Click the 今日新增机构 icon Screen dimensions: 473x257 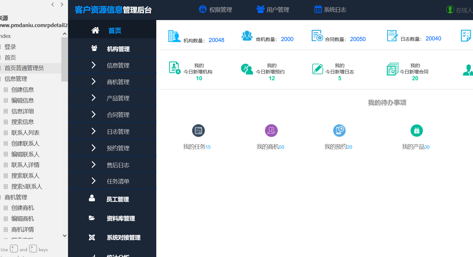(x=174, y=68)
